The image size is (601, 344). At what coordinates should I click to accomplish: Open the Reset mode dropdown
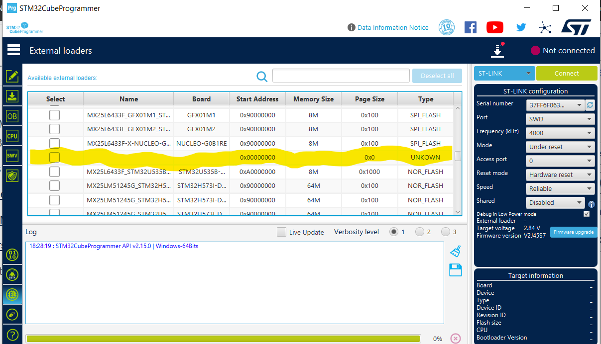(x=560, y=174)
